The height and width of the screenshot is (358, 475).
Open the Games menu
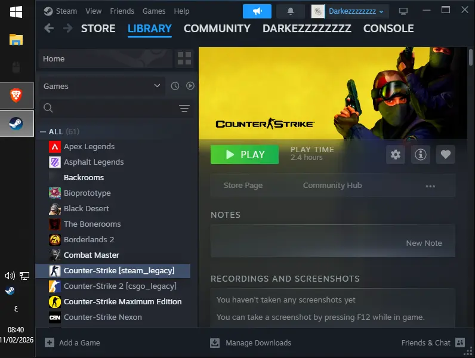pos(154,11)
